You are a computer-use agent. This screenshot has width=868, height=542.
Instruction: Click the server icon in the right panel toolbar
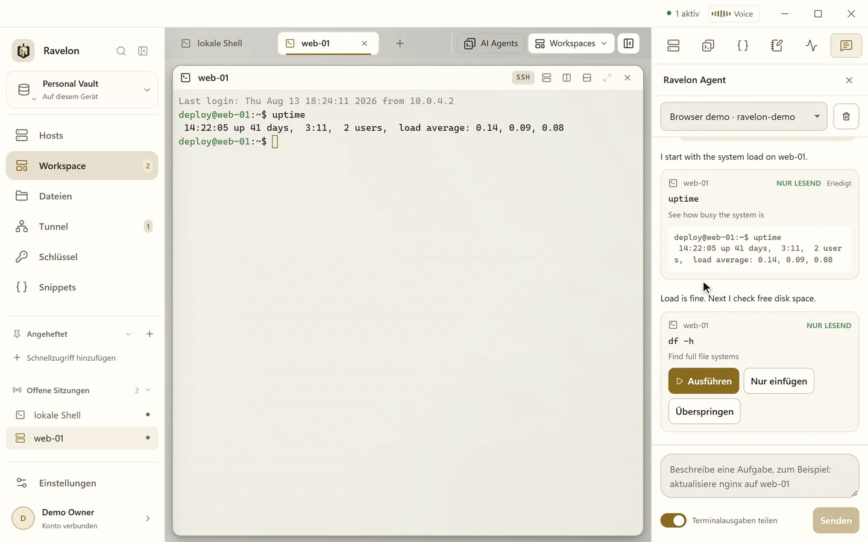(673, 46)
